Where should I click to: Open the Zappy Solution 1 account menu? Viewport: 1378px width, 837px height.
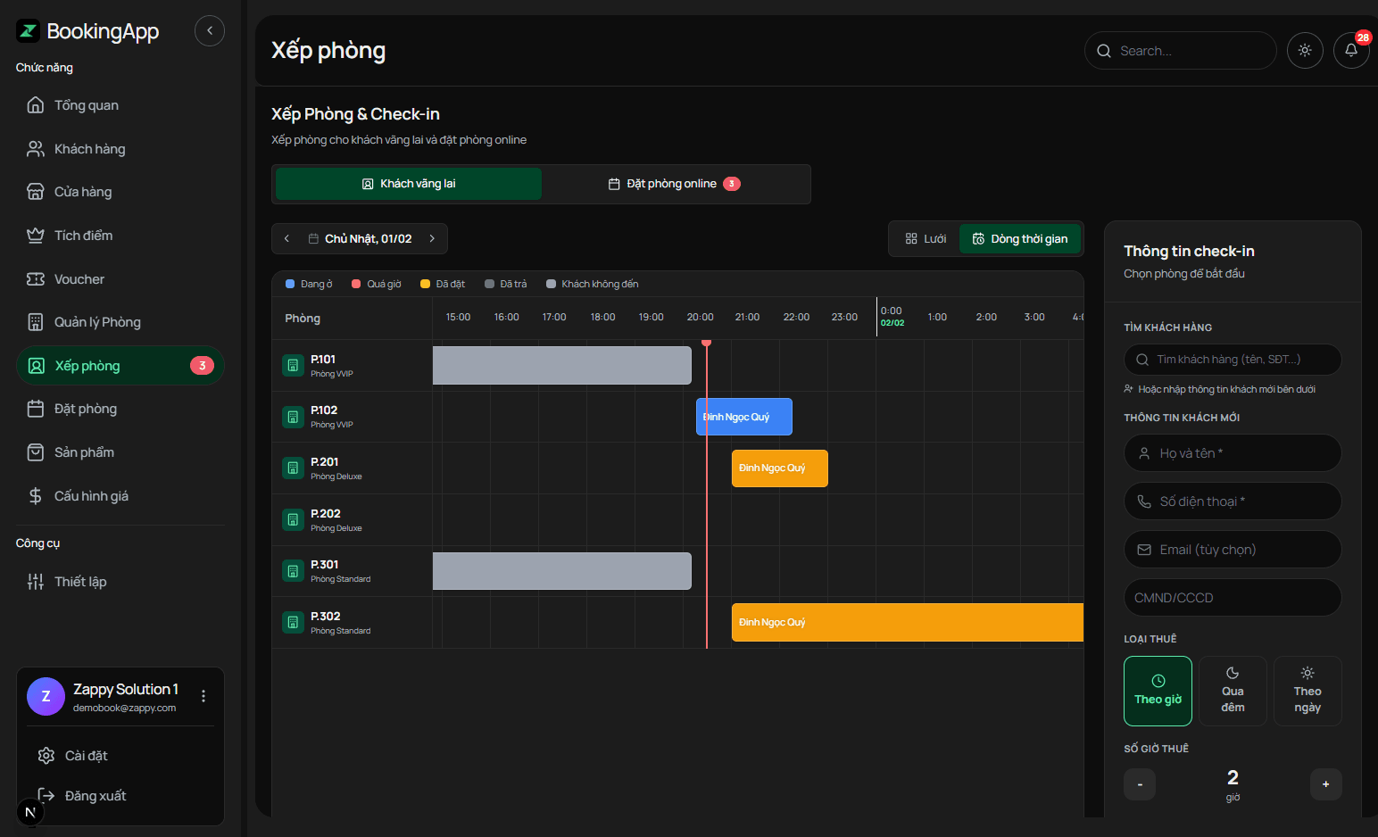tap(203, 696)
